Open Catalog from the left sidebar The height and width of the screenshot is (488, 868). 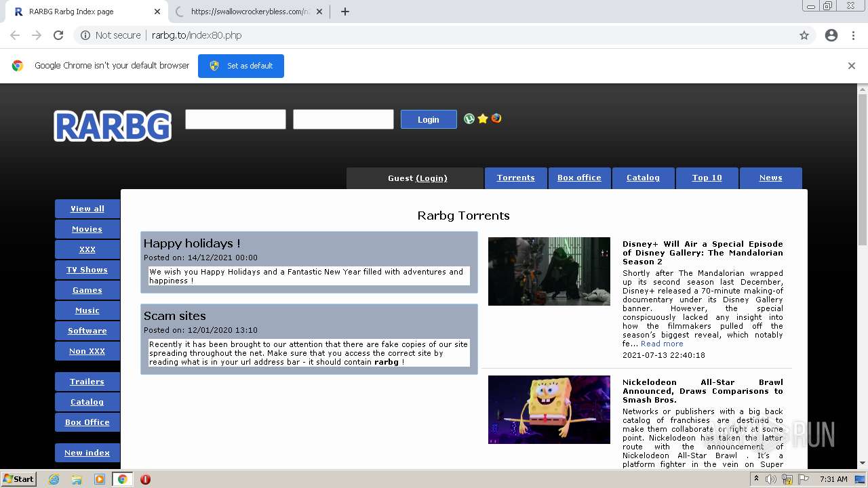coord(87,402)
